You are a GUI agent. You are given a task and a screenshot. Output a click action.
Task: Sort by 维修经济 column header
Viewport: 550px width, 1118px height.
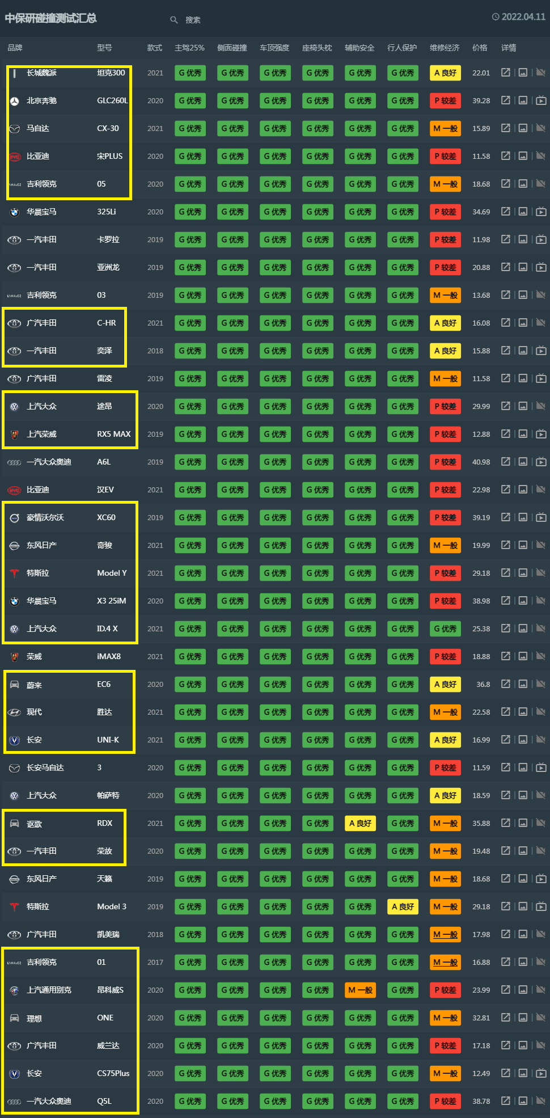pos(445,48)
